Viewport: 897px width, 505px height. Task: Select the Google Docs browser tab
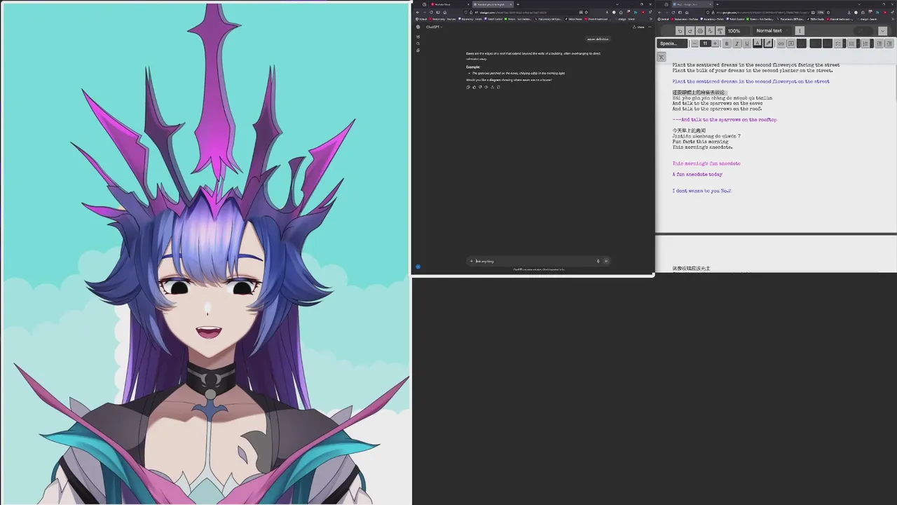pos(692,4)
